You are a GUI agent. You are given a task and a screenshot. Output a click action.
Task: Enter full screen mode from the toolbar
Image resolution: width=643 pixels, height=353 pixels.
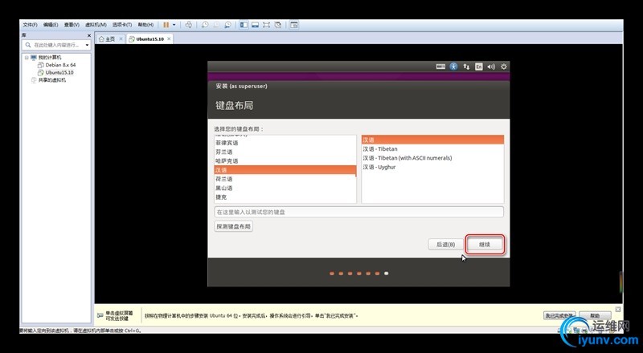(x=267, y=25)
